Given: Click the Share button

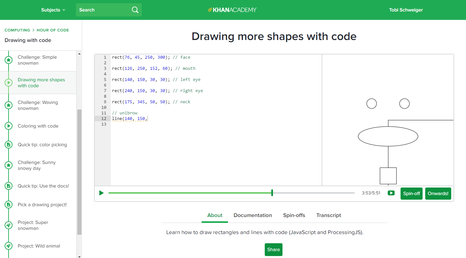Looking at the screenshot, I should coord(273,249).
